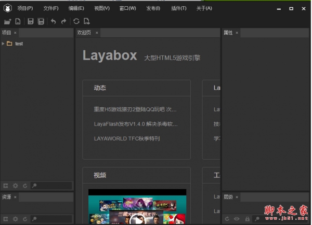
Task: Switch to the 资源 panel tab
Action: tap(6, 197)
